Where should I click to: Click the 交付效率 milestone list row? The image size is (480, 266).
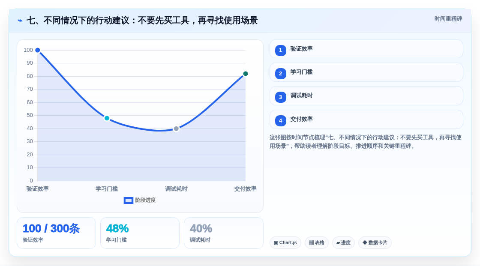[366, 120]
